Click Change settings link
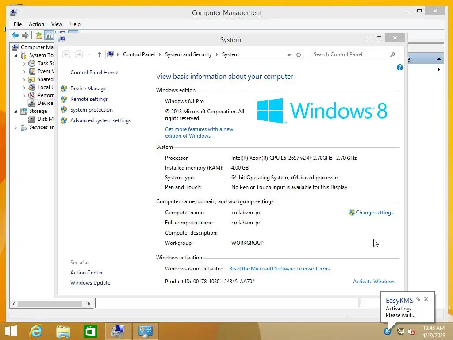The width and height of the screenshot is (453, 340). tap(374, 212)
